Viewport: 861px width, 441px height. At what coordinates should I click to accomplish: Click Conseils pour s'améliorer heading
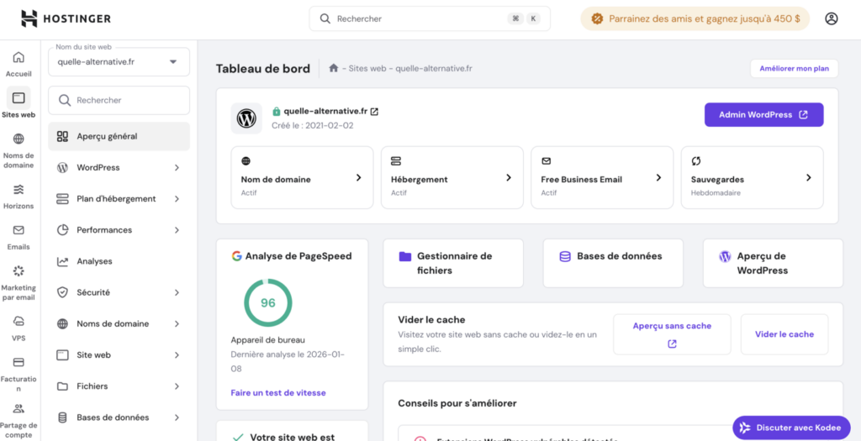(457, 404)
